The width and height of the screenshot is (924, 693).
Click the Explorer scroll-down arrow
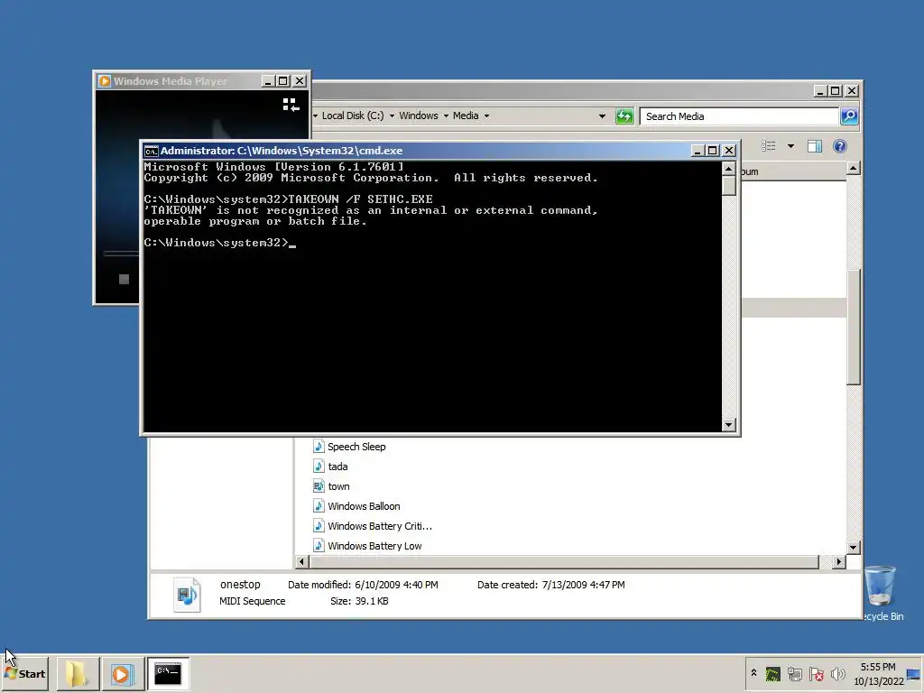853,548
